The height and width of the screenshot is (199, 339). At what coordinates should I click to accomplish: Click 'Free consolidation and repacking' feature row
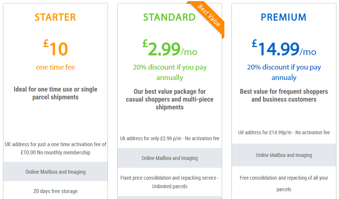pos(284,183)
